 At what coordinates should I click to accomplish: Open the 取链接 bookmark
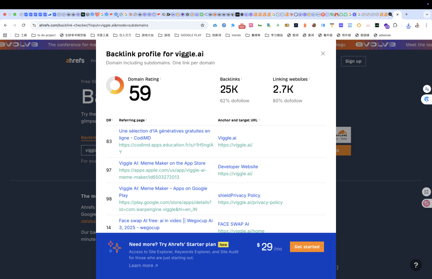(362, 35)
